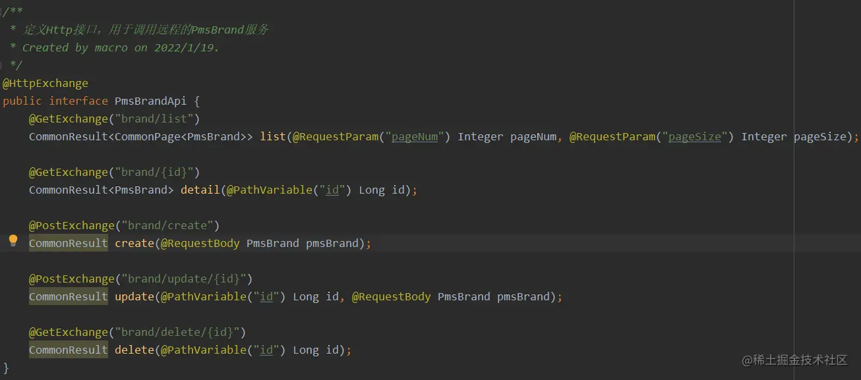Select the create method name
Viewport: 861px width, 380px height.
(134, 243)
